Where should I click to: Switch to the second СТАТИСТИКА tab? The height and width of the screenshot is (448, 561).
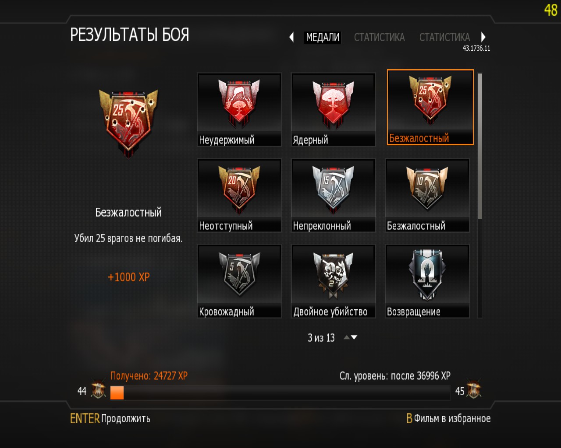coord(444,37)
